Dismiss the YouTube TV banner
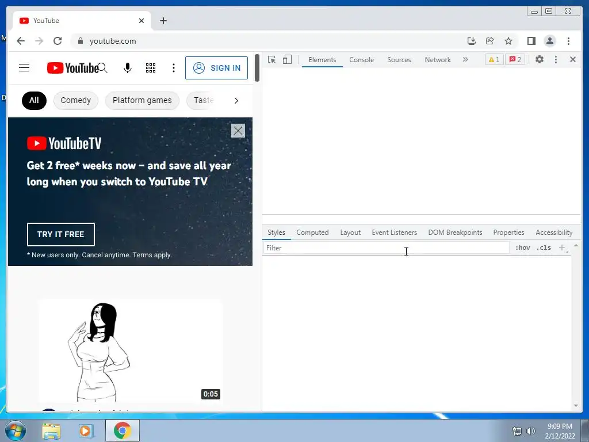The height and width of the screenshot is (442, 589). pos(238,131)
